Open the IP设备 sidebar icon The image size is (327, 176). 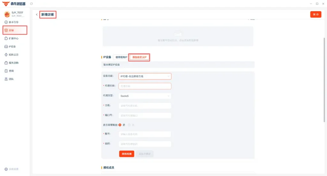pos(6,46)
